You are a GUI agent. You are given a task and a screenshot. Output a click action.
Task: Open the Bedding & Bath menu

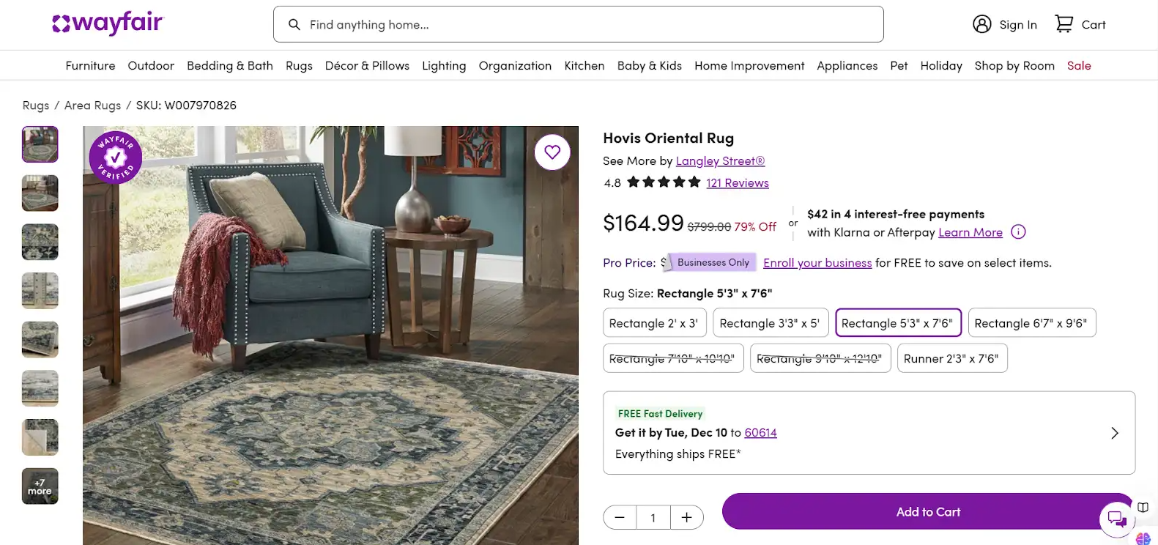229,65
